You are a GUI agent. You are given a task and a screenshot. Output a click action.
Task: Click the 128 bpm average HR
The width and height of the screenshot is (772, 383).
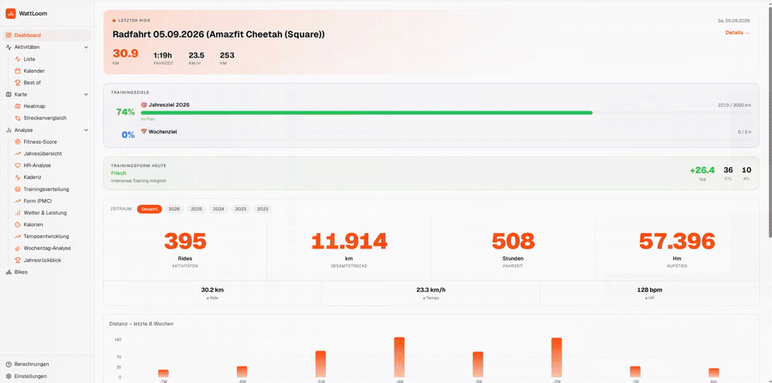[649, 290]
